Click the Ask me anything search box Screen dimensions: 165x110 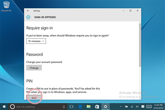(38, 107)
